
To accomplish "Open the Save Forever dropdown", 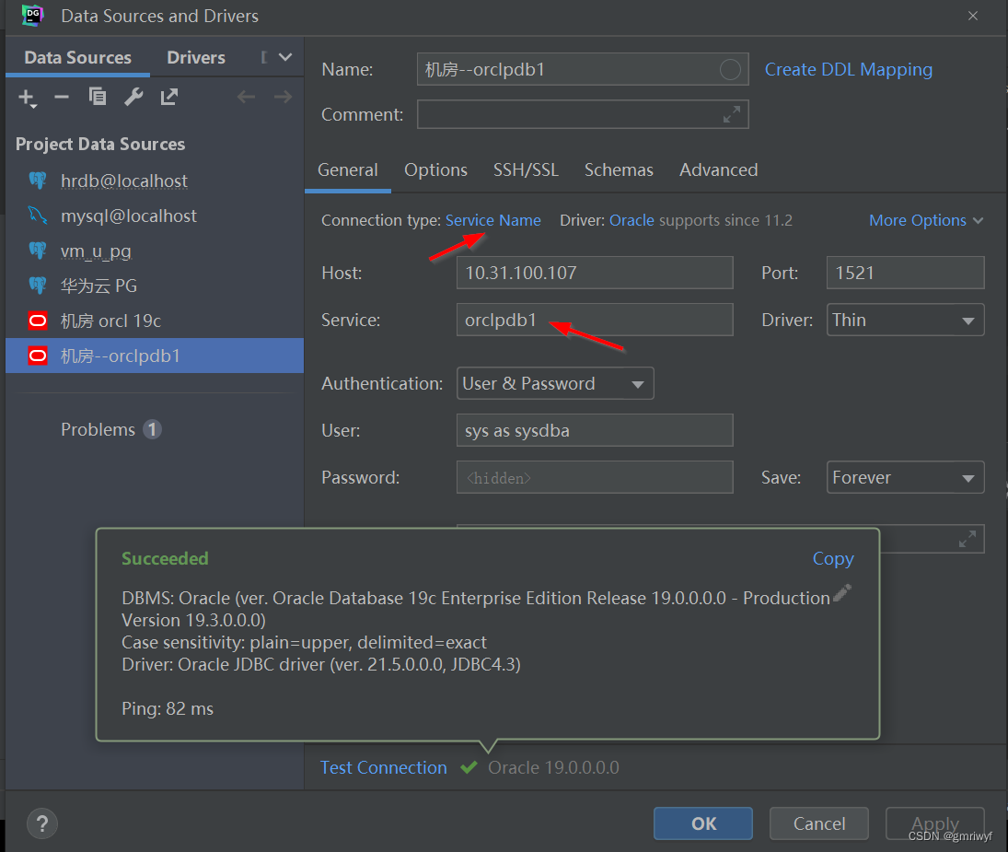I will (905, 477).
